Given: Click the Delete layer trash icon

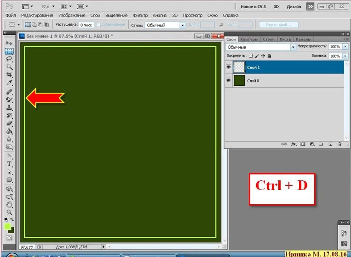Looking at the screenshot, I should click(x=339, y=144).
